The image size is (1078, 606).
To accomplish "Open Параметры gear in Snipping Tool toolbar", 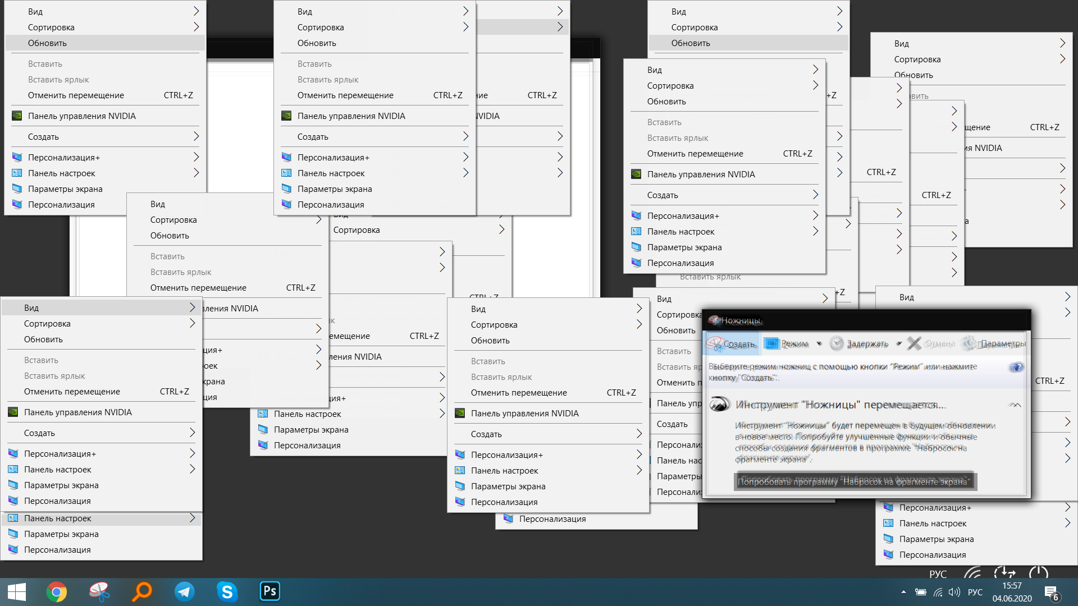I will tap(969, 343).
